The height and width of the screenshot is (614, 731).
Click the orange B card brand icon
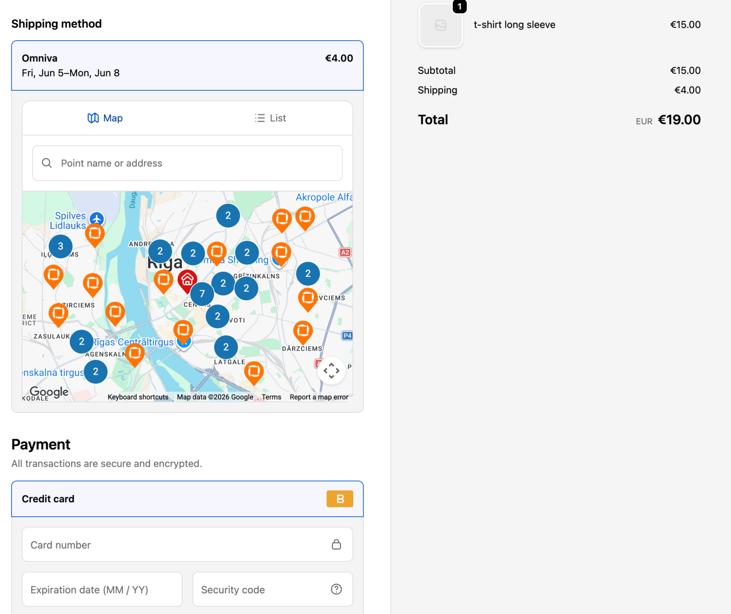[340, 499]
